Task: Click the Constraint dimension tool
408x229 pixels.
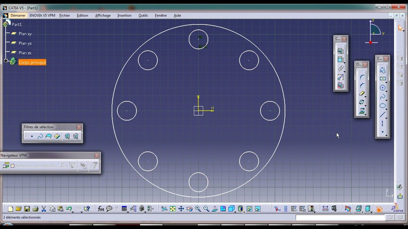Action: (340, 59)
